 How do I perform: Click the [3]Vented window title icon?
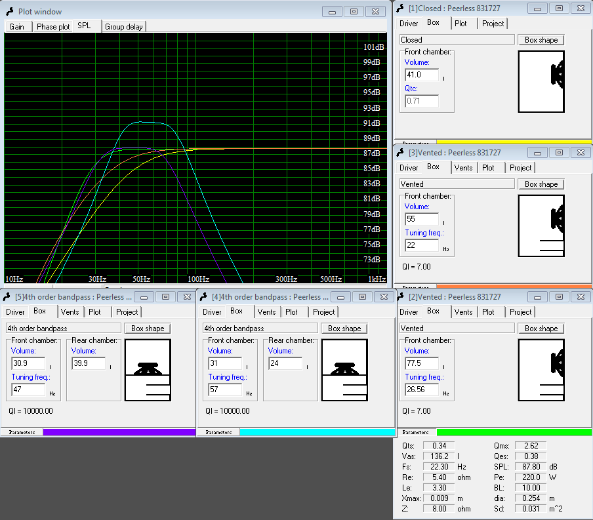[400, 153]
